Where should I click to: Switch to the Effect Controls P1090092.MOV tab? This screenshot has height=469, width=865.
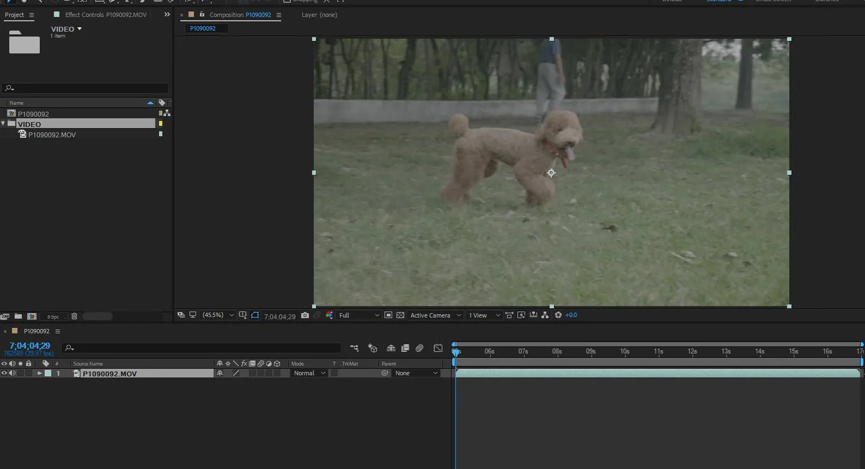[x=106, y=15]
